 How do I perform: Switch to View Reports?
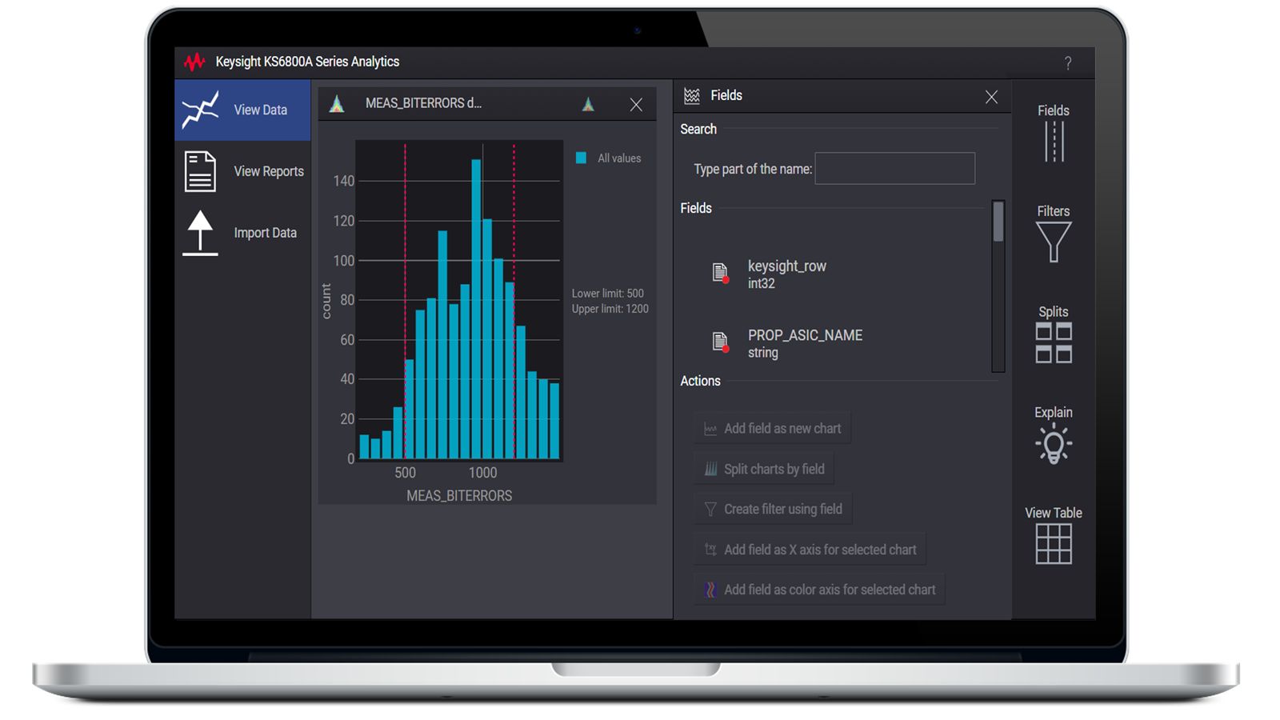pos(268,170)
